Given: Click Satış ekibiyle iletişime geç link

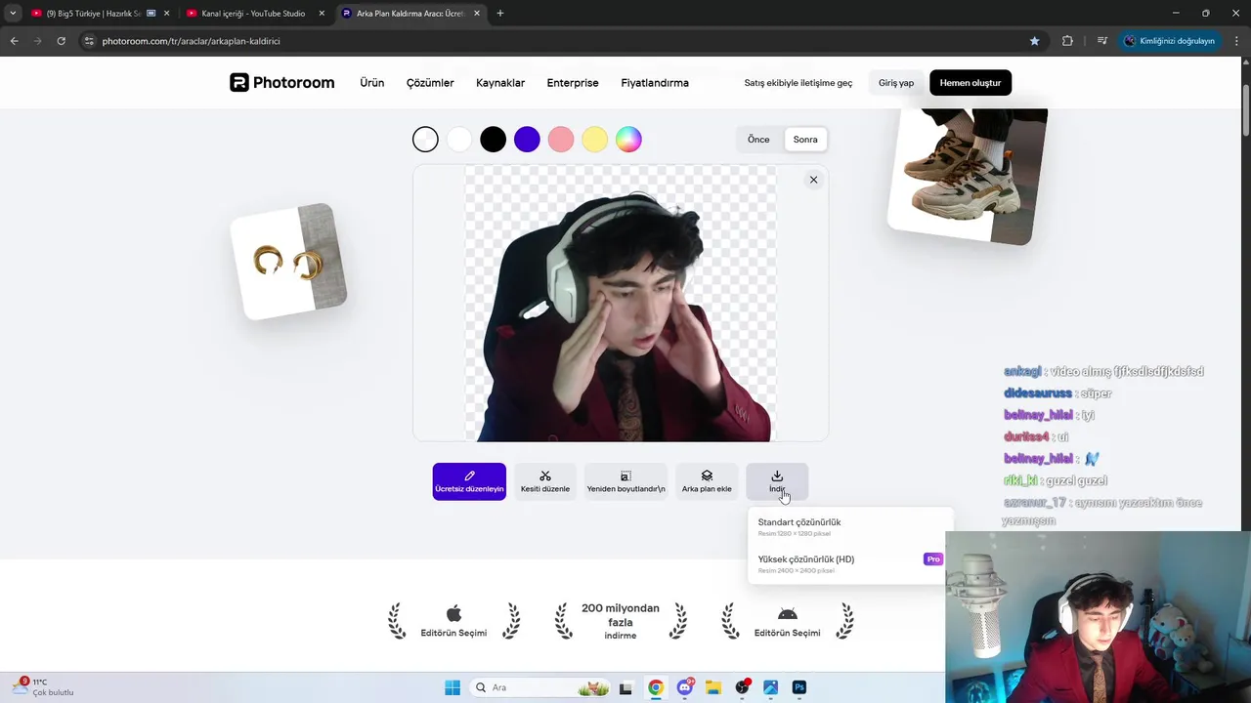Looking at the screenshot, I should (x=798, y=83).
